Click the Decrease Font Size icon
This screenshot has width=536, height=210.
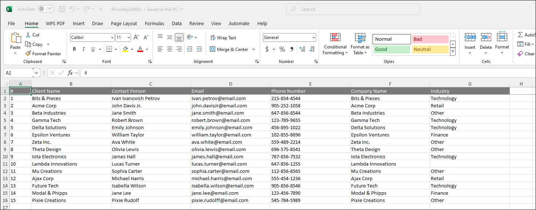(x=146, y=37)
